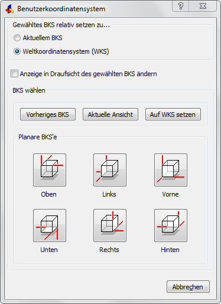Close the Benutzerkoordinatensystem dialog window
This screenshot has width=221, height=304.
click(203, 6)
